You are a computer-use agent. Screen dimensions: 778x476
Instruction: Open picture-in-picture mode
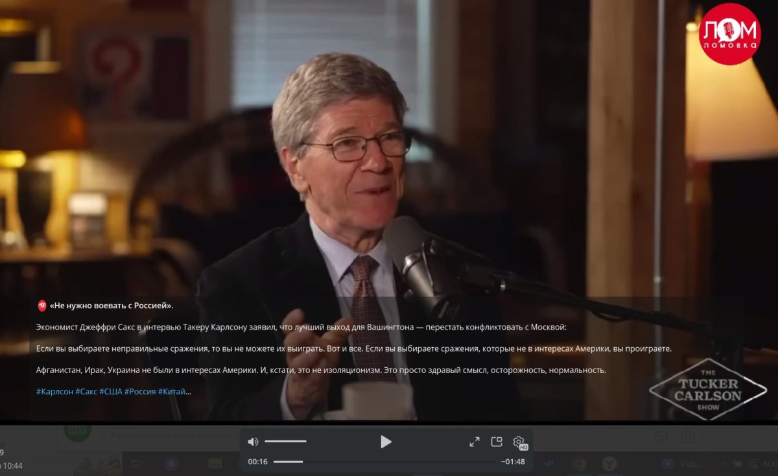coord(497,442)
